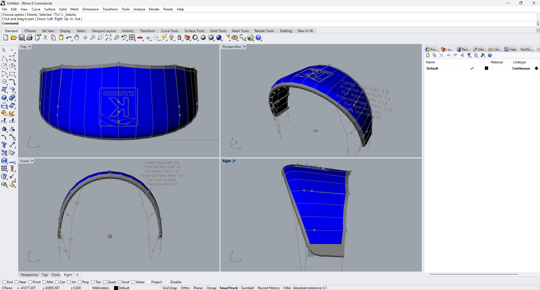Viewport: 540px width, 290px height.
Task: Check the Cen osnap checkbox
Action: coord(57,282)
